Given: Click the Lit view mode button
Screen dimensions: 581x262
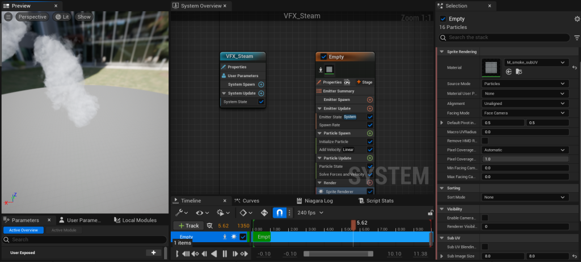Looking at the screenshot, I should pyautogui.click(x=61, y=17).
